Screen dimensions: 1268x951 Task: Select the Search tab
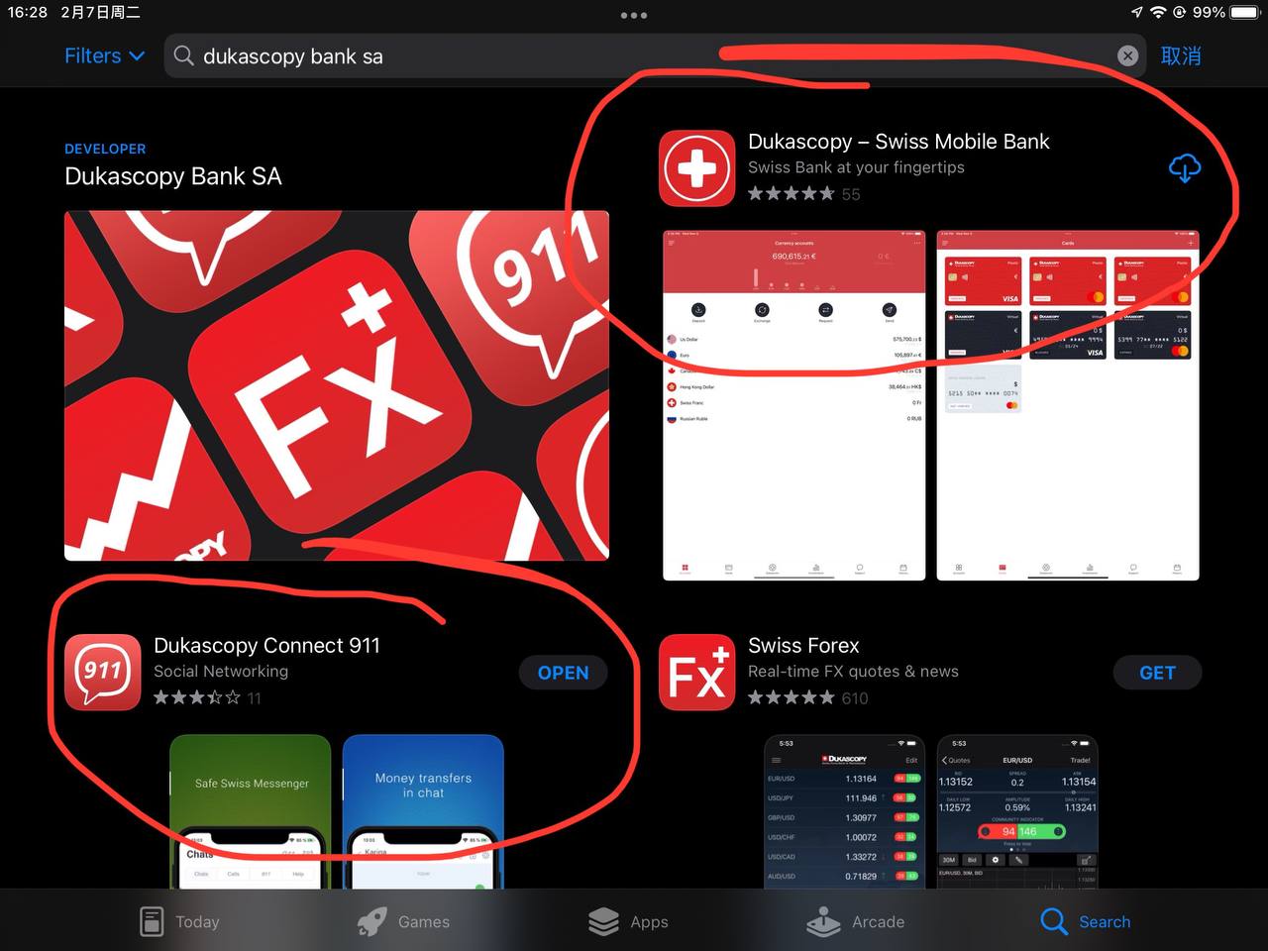(1085, 921)
